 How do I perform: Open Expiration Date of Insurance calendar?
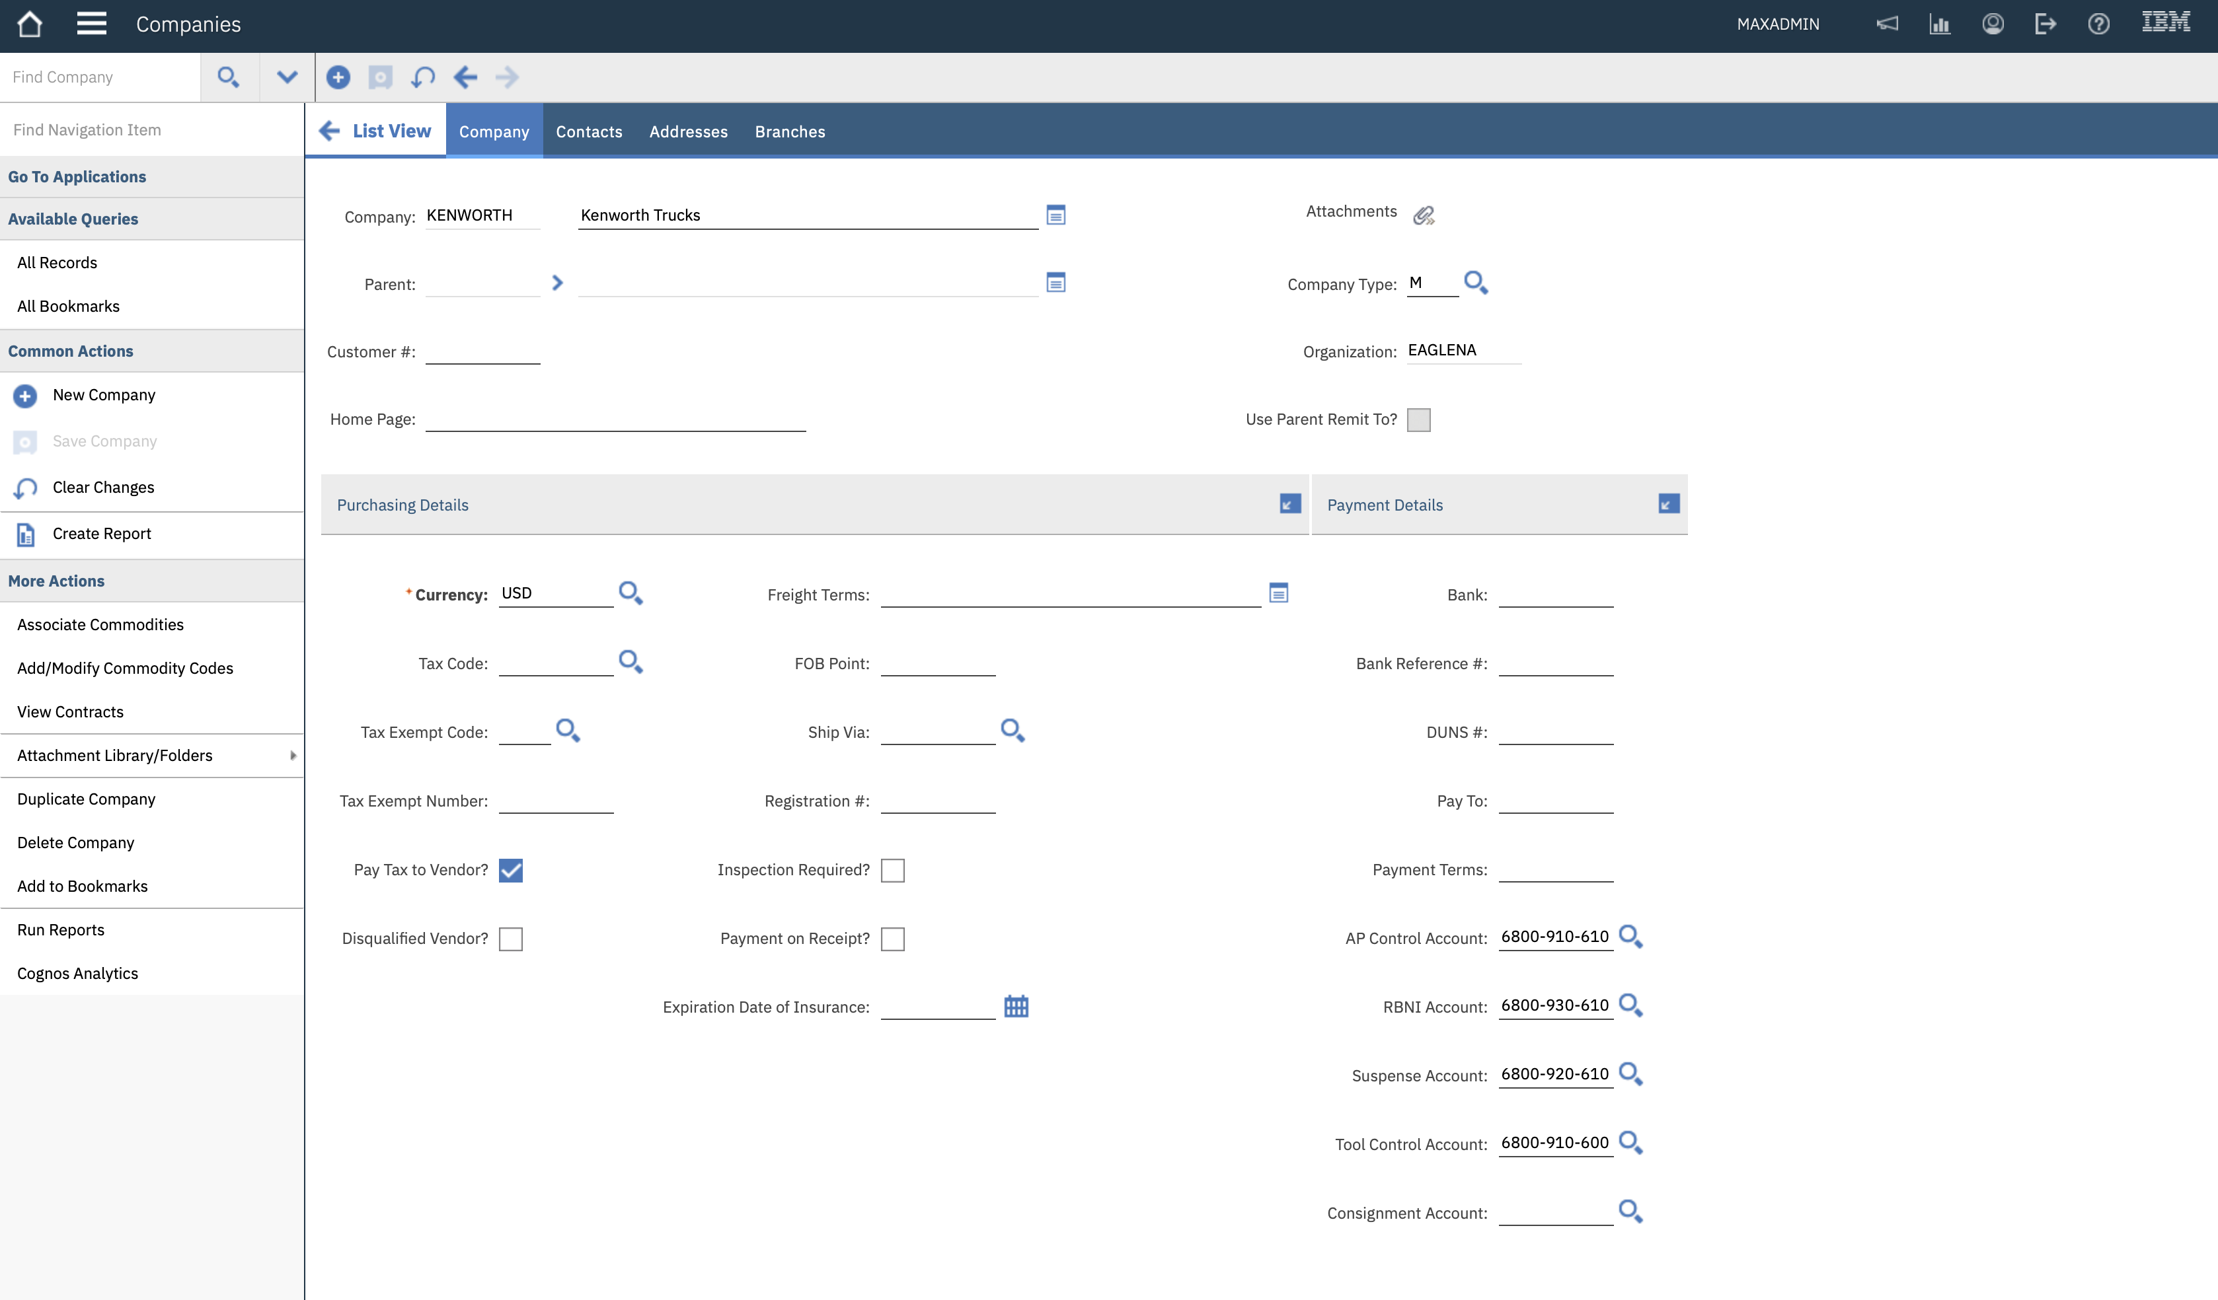click(1016, 1006)
